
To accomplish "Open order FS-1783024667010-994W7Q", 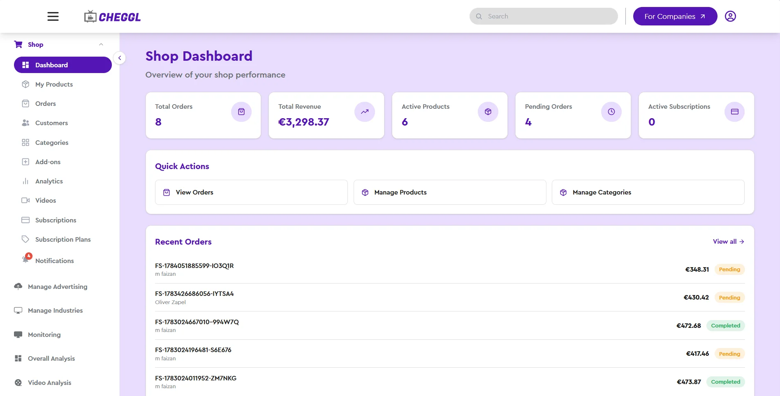I will pyautogui.click(x=197, y=322).
